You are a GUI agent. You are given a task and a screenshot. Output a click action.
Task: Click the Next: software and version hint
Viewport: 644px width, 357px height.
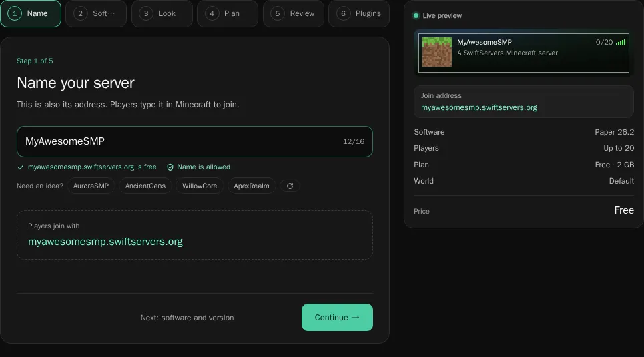pyautogui.click(x=188, y=318)
